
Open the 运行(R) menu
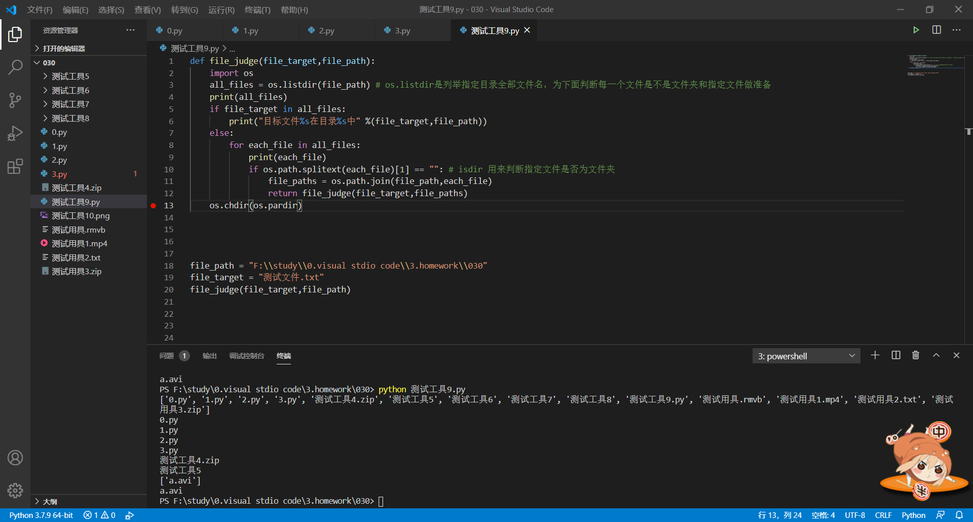pos(221,10)
